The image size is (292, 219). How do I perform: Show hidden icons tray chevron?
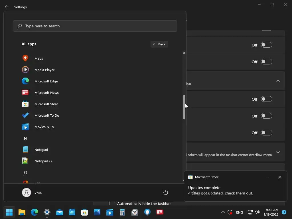tap(223, 212)
